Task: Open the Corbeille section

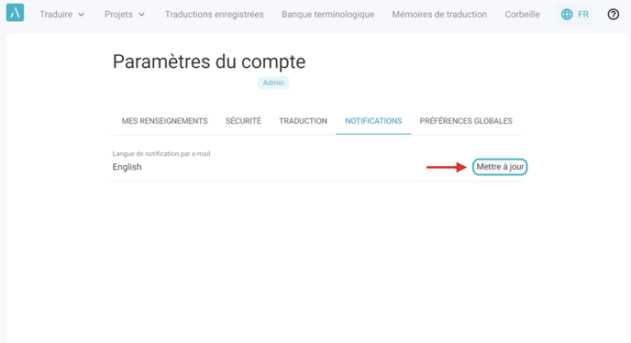Action: click(x=522, y=15)
